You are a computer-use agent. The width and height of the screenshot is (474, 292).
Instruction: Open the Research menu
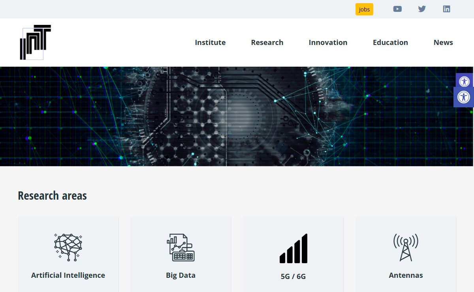267,43
